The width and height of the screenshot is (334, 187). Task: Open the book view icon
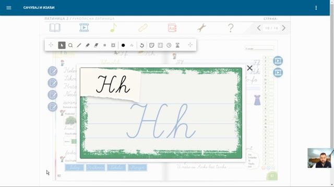coord(55,28)
